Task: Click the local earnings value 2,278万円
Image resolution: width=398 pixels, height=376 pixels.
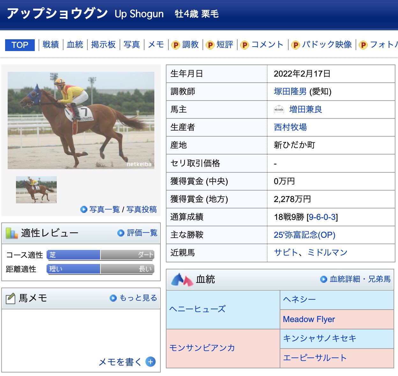Action: coord(292,199)
